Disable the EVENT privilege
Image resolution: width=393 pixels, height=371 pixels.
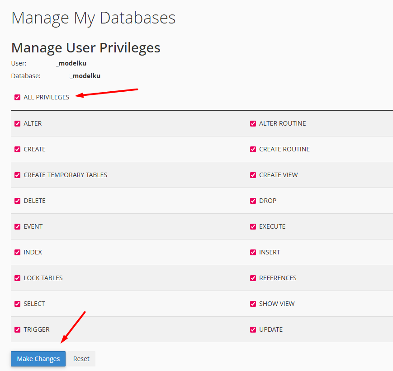[17, 226]
